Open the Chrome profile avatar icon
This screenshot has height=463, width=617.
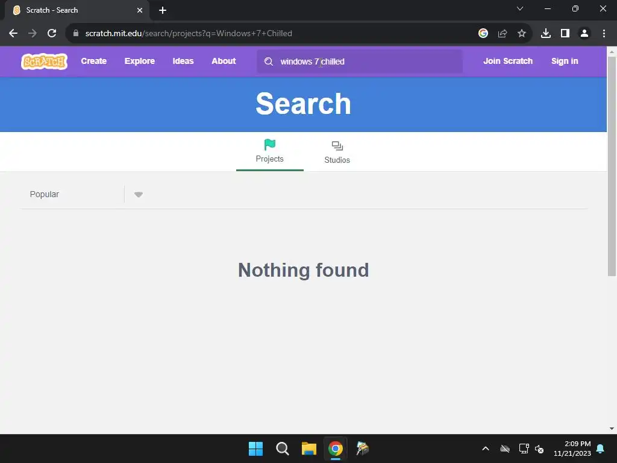pos(584,34)
